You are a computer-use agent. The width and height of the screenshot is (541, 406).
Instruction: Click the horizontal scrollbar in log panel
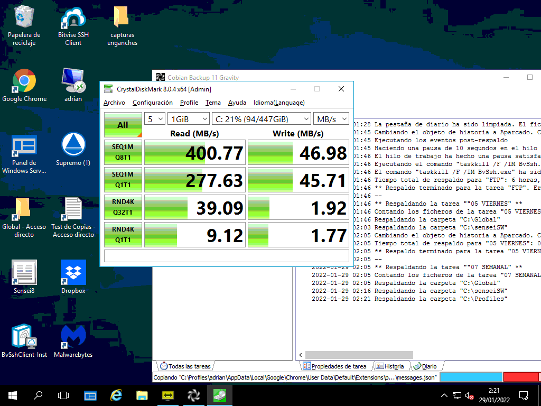pyautogui.click(x=359, y=355)
